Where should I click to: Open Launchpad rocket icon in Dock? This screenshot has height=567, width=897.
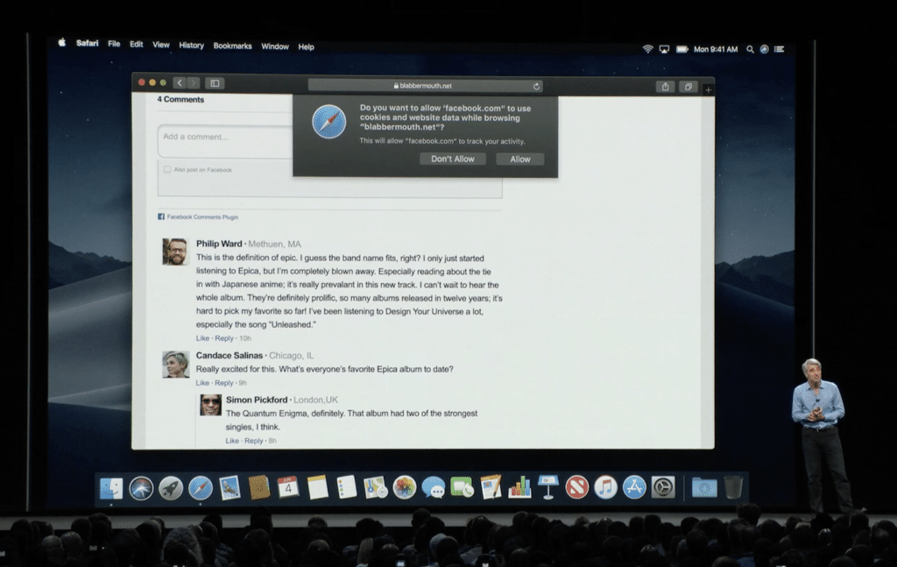click(x=171, y=488)
